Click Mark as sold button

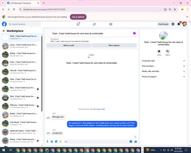coord(69,46)
